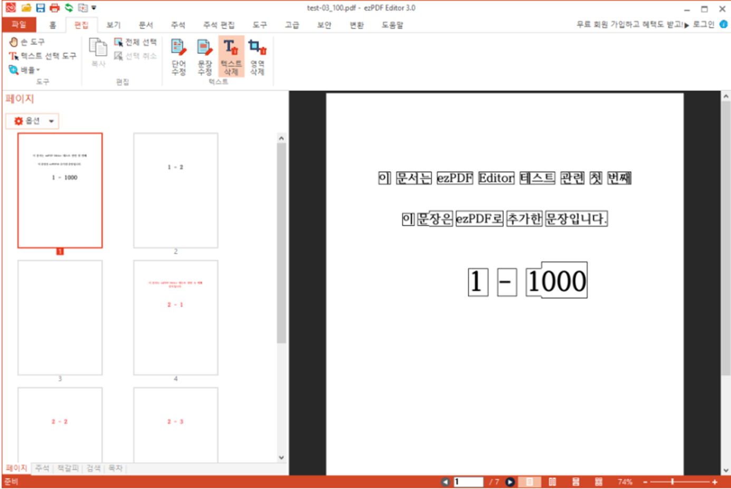731x489 pixels.
Task: Select page 4 thumbnail showing 2 - 1
Action: click(x=176, y=318)
